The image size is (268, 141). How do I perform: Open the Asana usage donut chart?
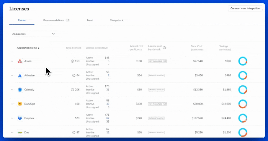243,61
